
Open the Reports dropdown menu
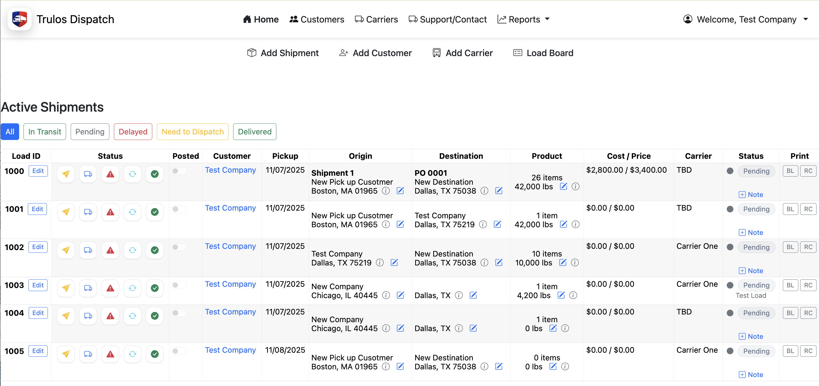(x=523, y=19)
